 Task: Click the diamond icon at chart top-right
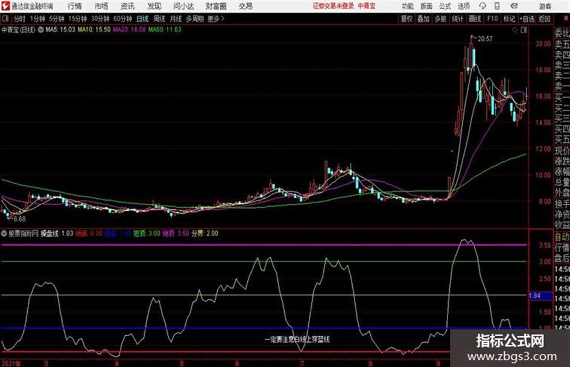pos(515,30)
